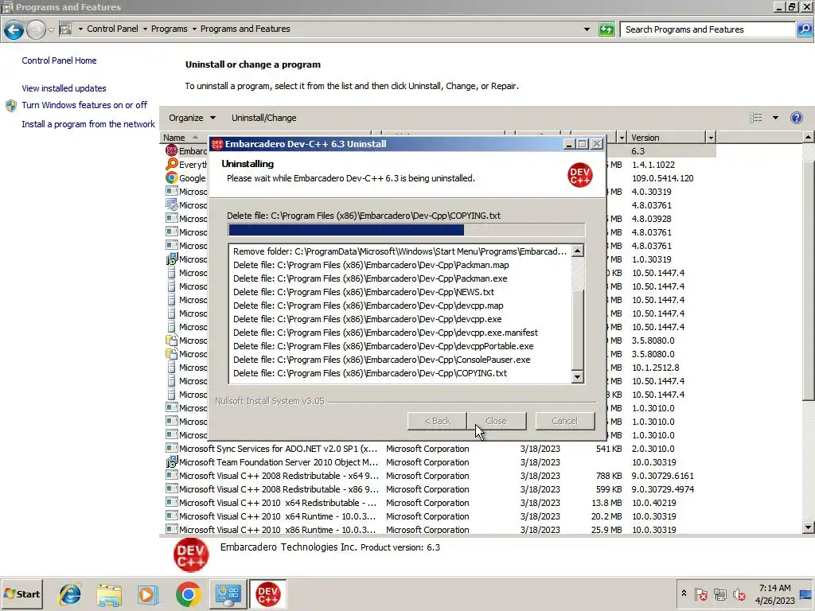Click the Microsoft Sync Services list icon
The image size is (815, 611).
coord(172,448)
